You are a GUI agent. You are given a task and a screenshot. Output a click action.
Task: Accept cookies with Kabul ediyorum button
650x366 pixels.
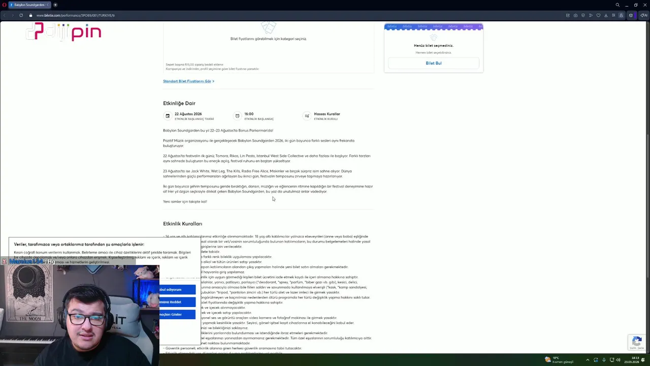point(177,290)
